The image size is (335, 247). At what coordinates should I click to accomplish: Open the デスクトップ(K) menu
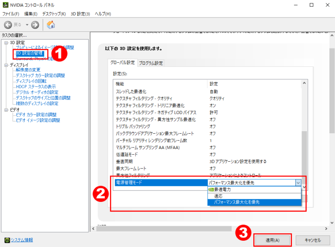(54, 14)
